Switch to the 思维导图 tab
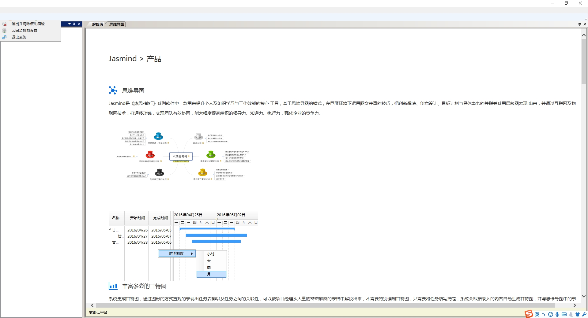The width and height of the screenshot is (588, 318). tap(117, 24)
